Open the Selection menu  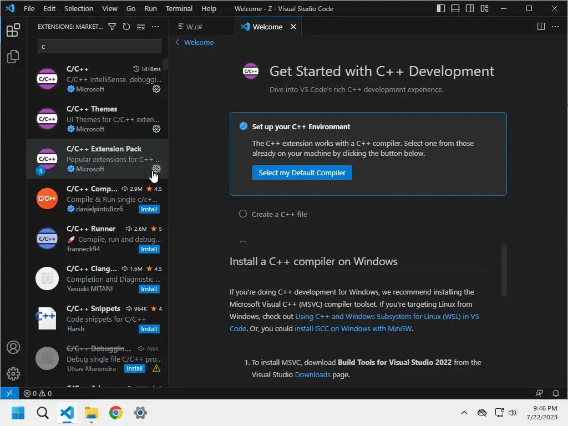[79, 8]
